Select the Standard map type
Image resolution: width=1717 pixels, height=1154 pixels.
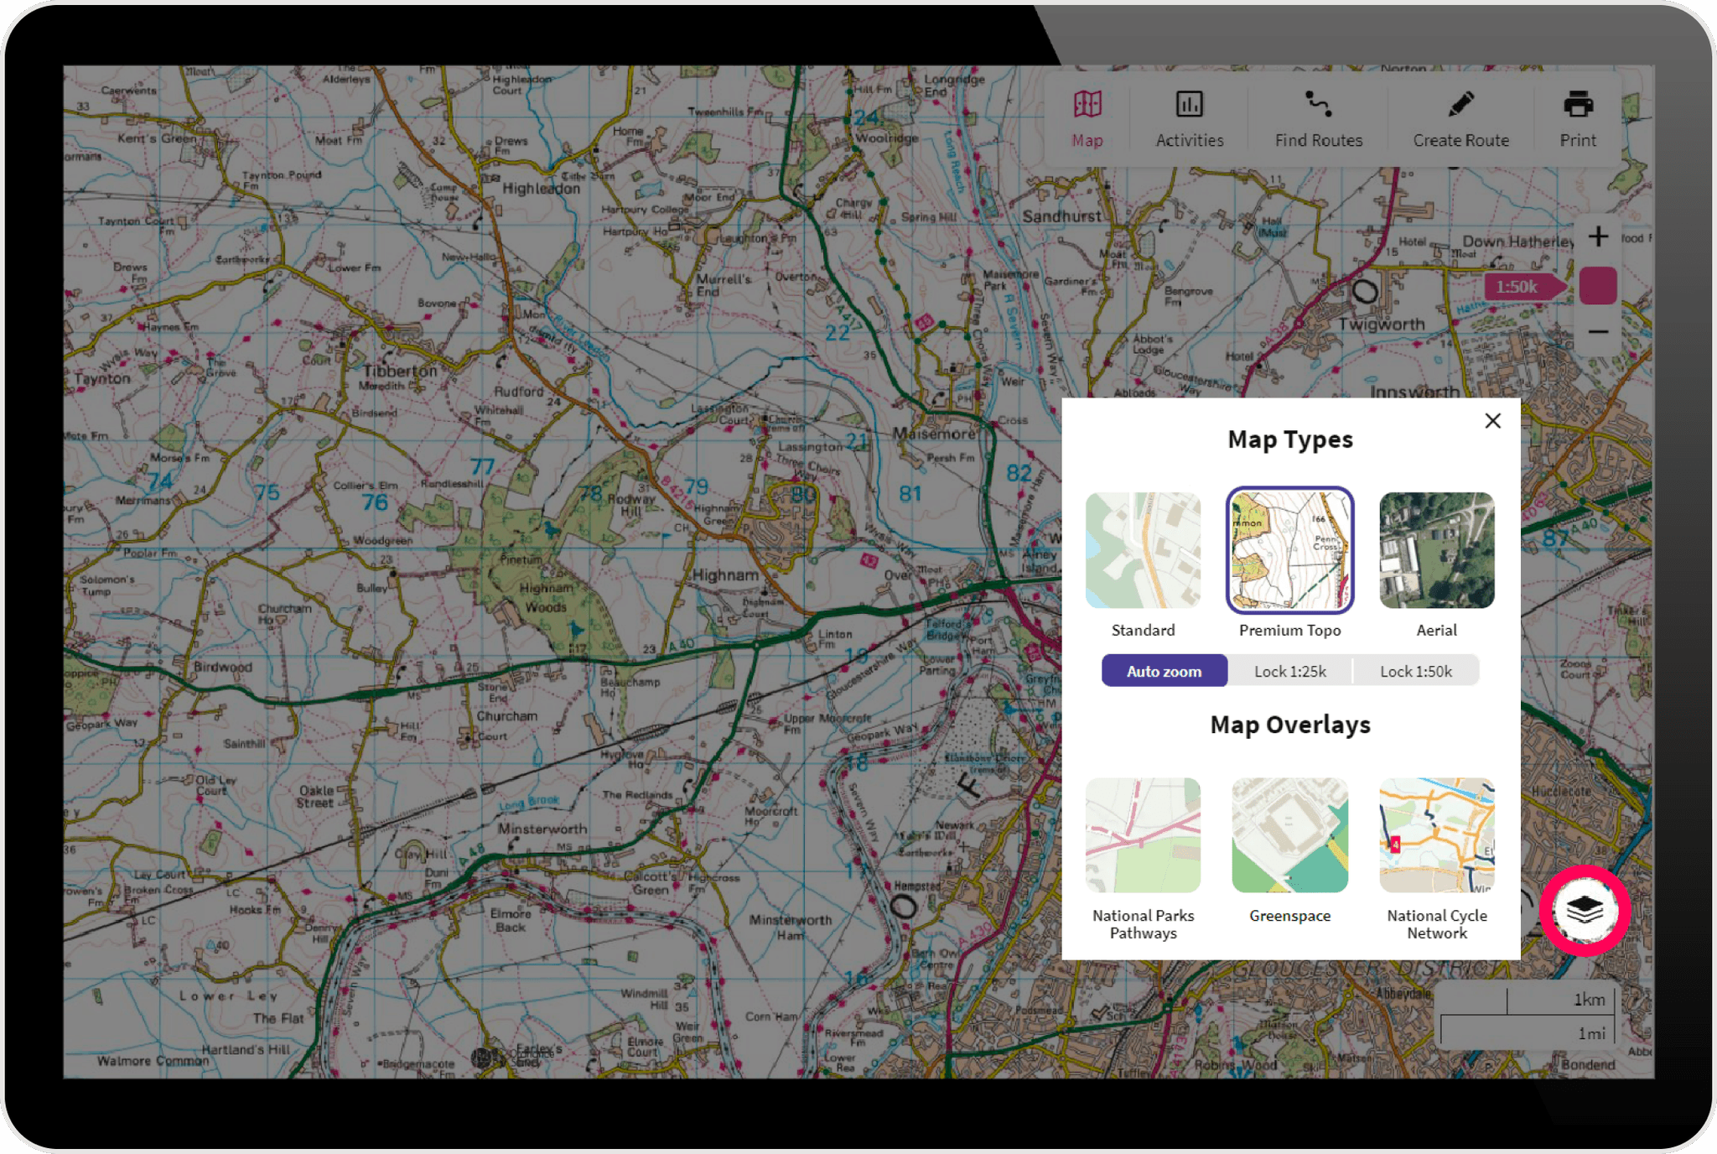[x=1144, y=549]
